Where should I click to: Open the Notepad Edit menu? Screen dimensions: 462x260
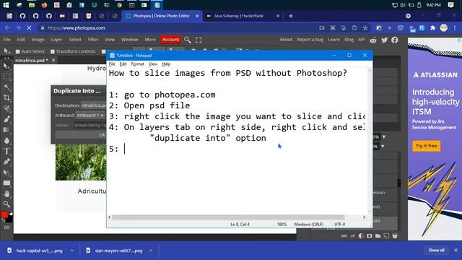click(123, 64)
